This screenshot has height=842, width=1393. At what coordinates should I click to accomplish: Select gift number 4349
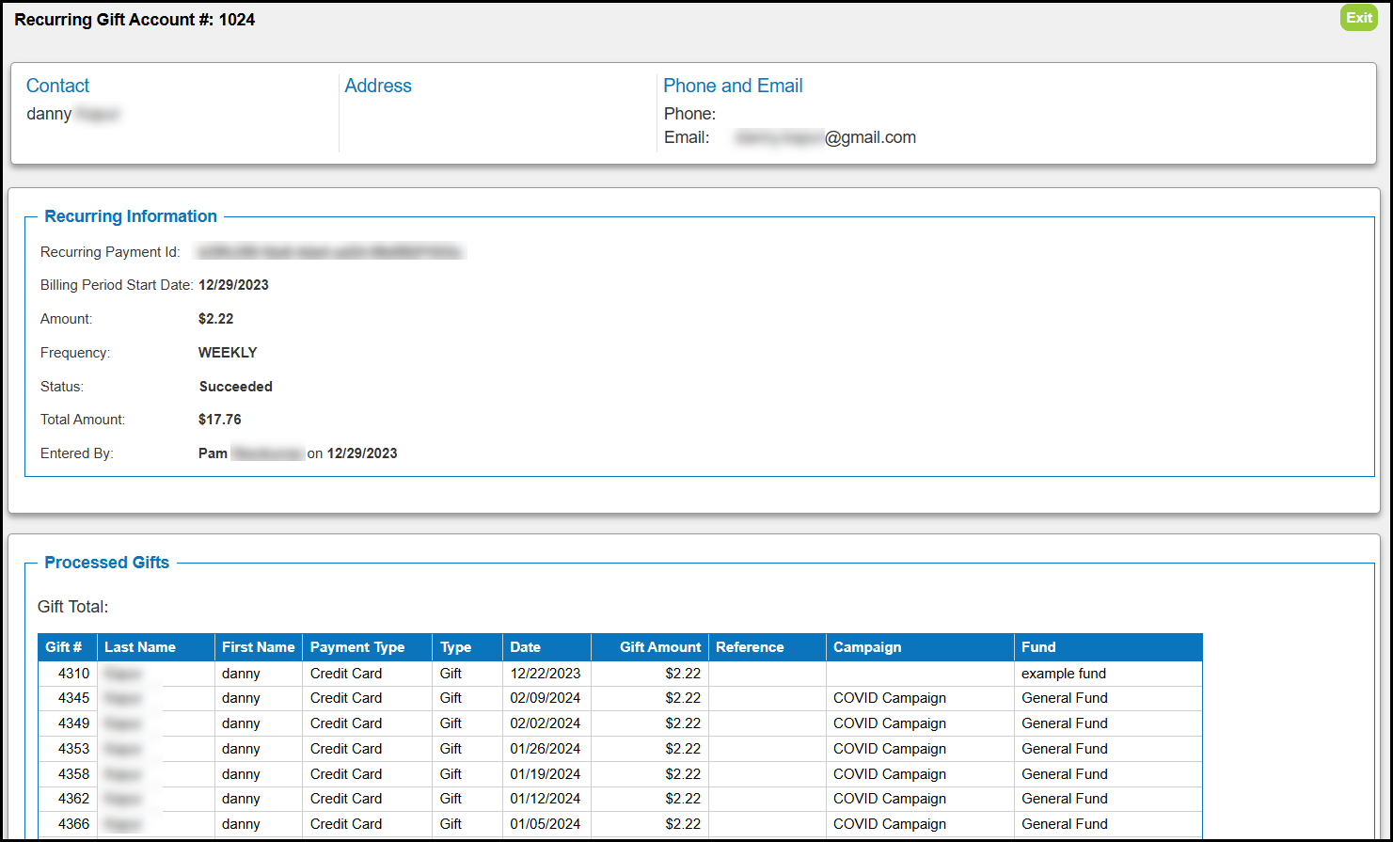click(x=73, y=723)
